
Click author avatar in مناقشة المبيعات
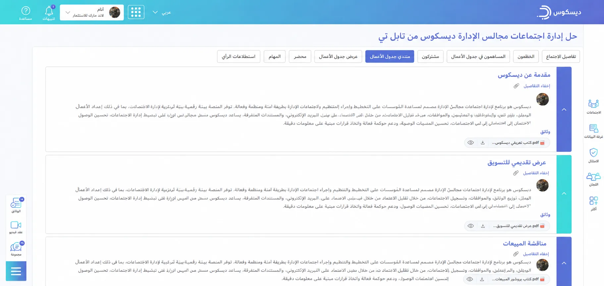(x=542, y=265)
